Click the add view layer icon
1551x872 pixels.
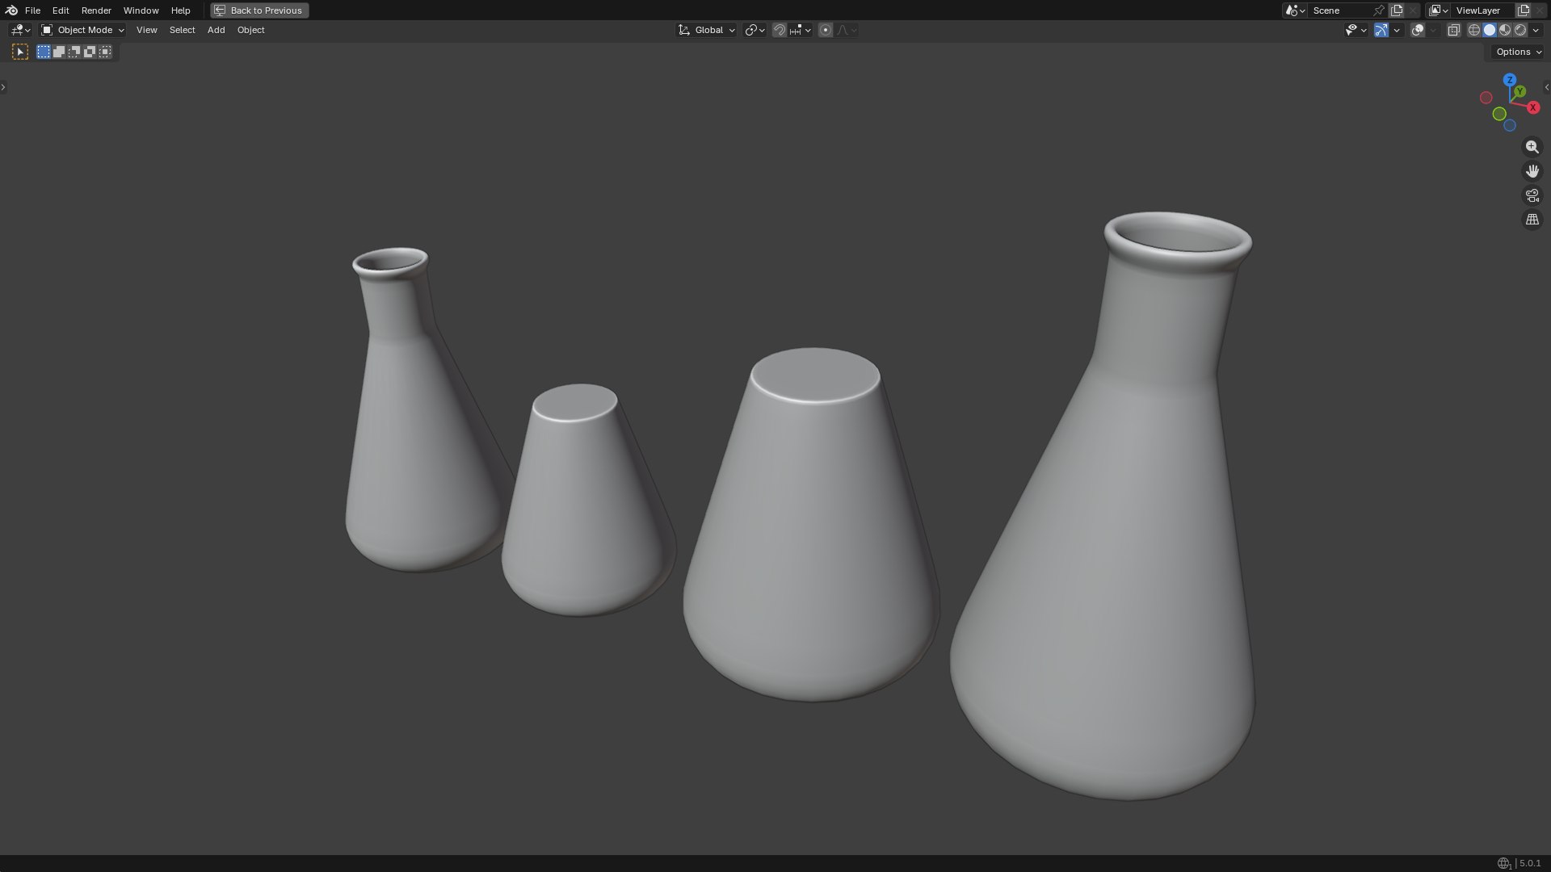coord(1524,10)
